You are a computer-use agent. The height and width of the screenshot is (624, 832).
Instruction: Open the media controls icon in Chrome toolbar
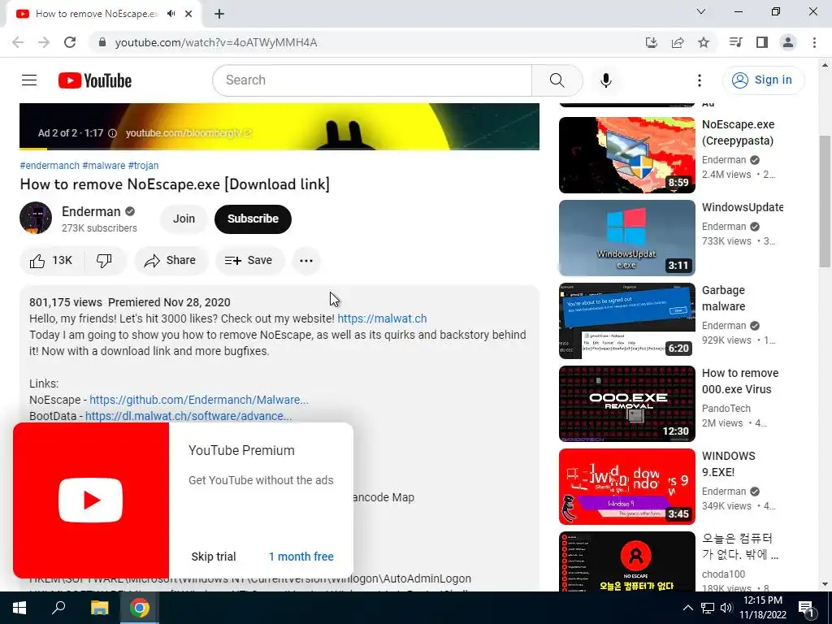pyautogui.click(x=735, y=42)
